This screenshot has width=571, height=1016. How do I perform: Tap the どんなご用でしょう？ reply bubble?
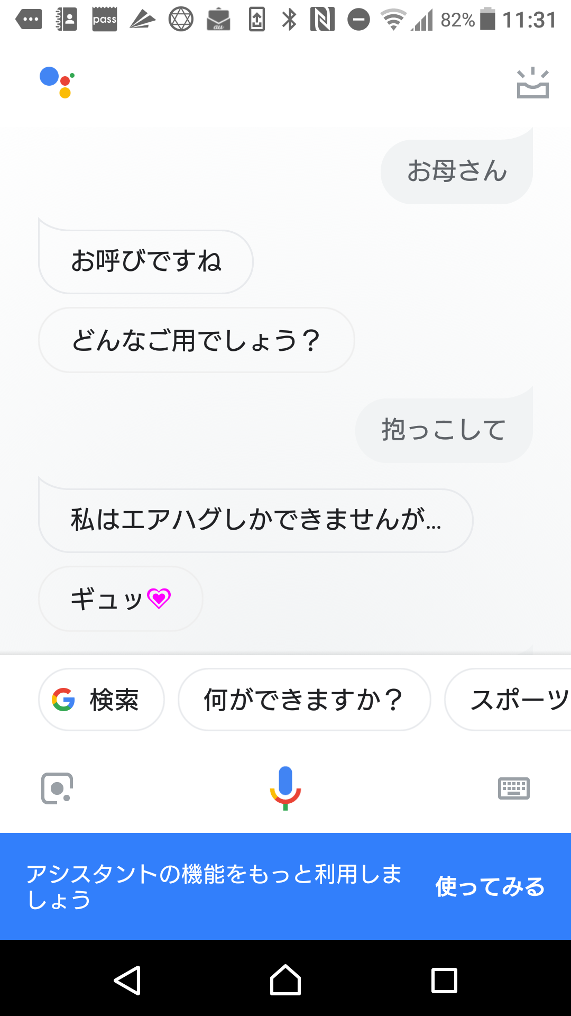pos(196,340)
